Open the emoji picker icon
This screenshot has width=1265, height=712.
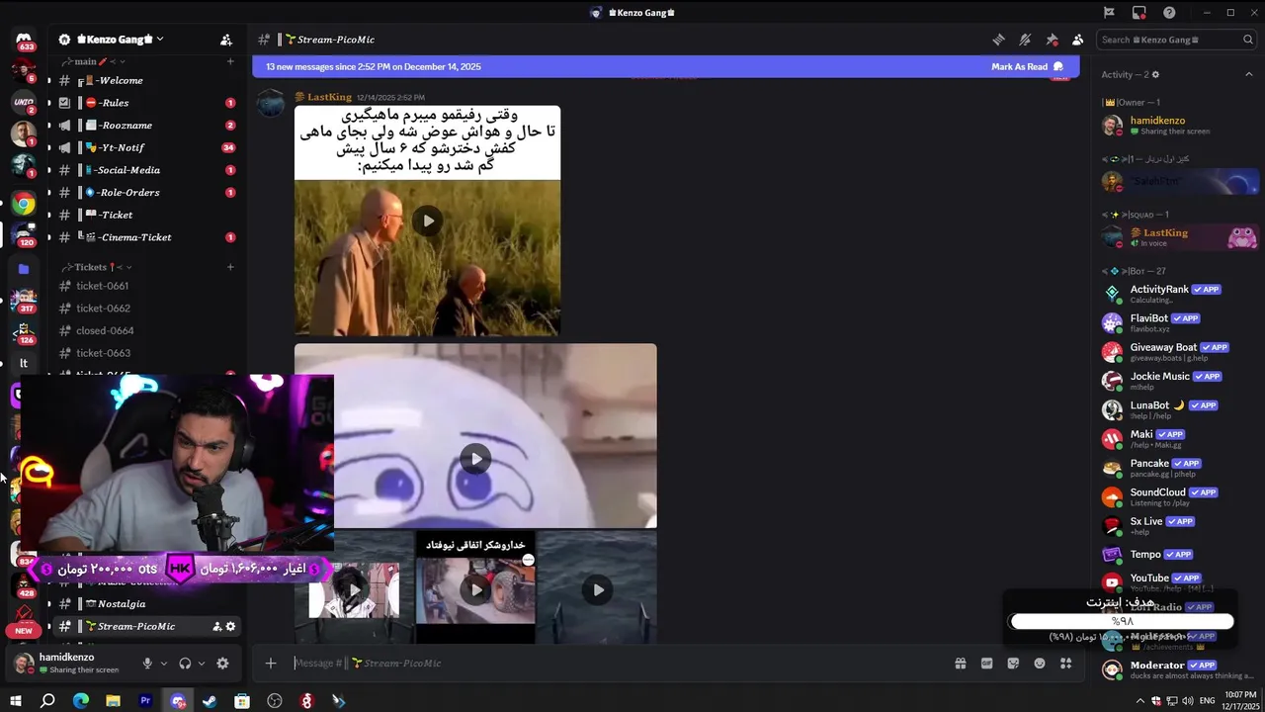1040,664
